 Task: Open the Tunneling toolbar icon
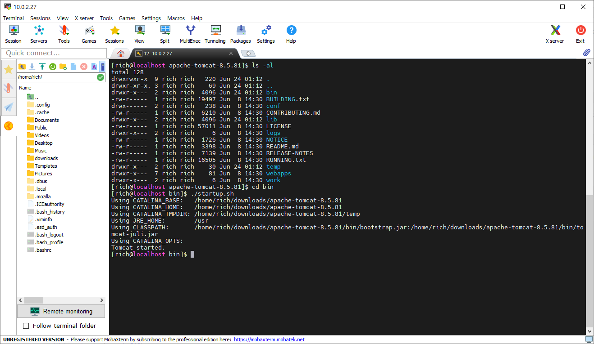pyautogui.click(x=215, y=34)
